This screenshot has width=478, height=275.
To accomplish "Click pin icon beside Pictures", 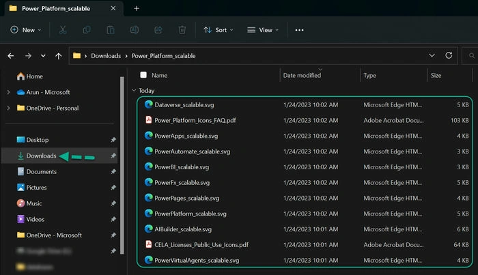I will tap(113, 187).
